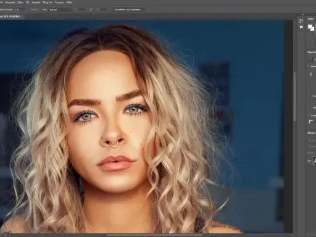This screenshot has width=316, height=237.
Task: Click the foreground color swatch in Farbe panel
Action: click(310, 27)
